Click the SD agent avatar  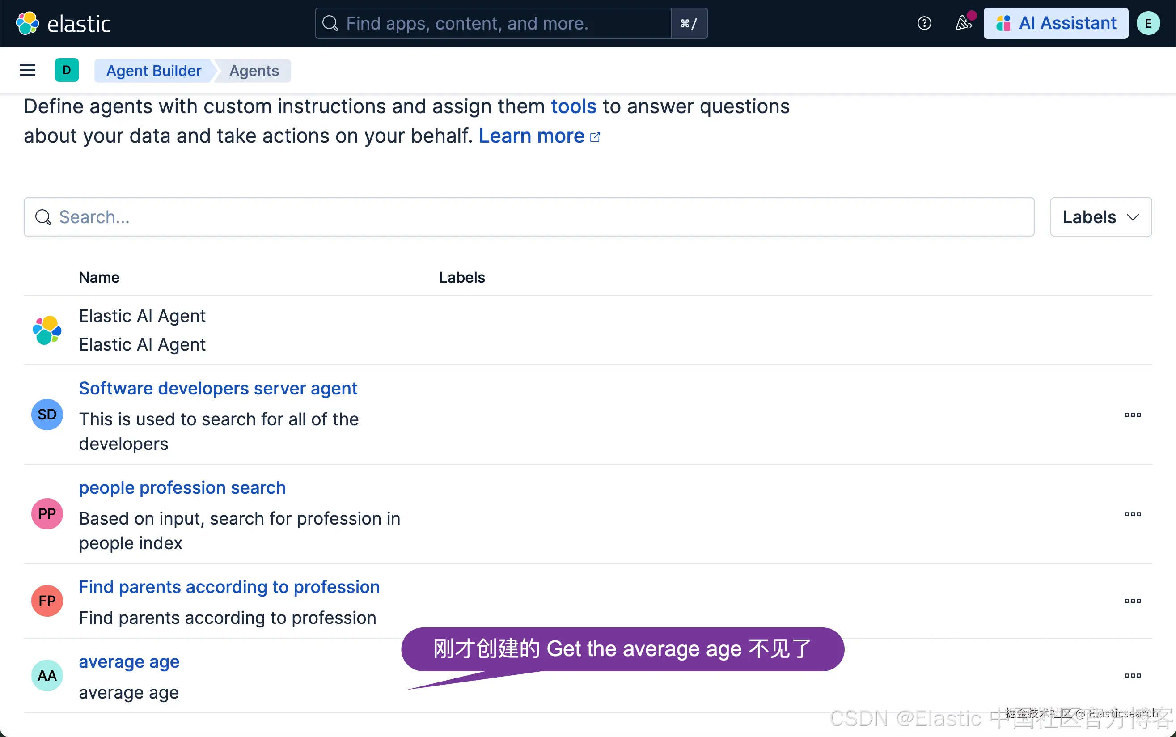pos(47,415)
